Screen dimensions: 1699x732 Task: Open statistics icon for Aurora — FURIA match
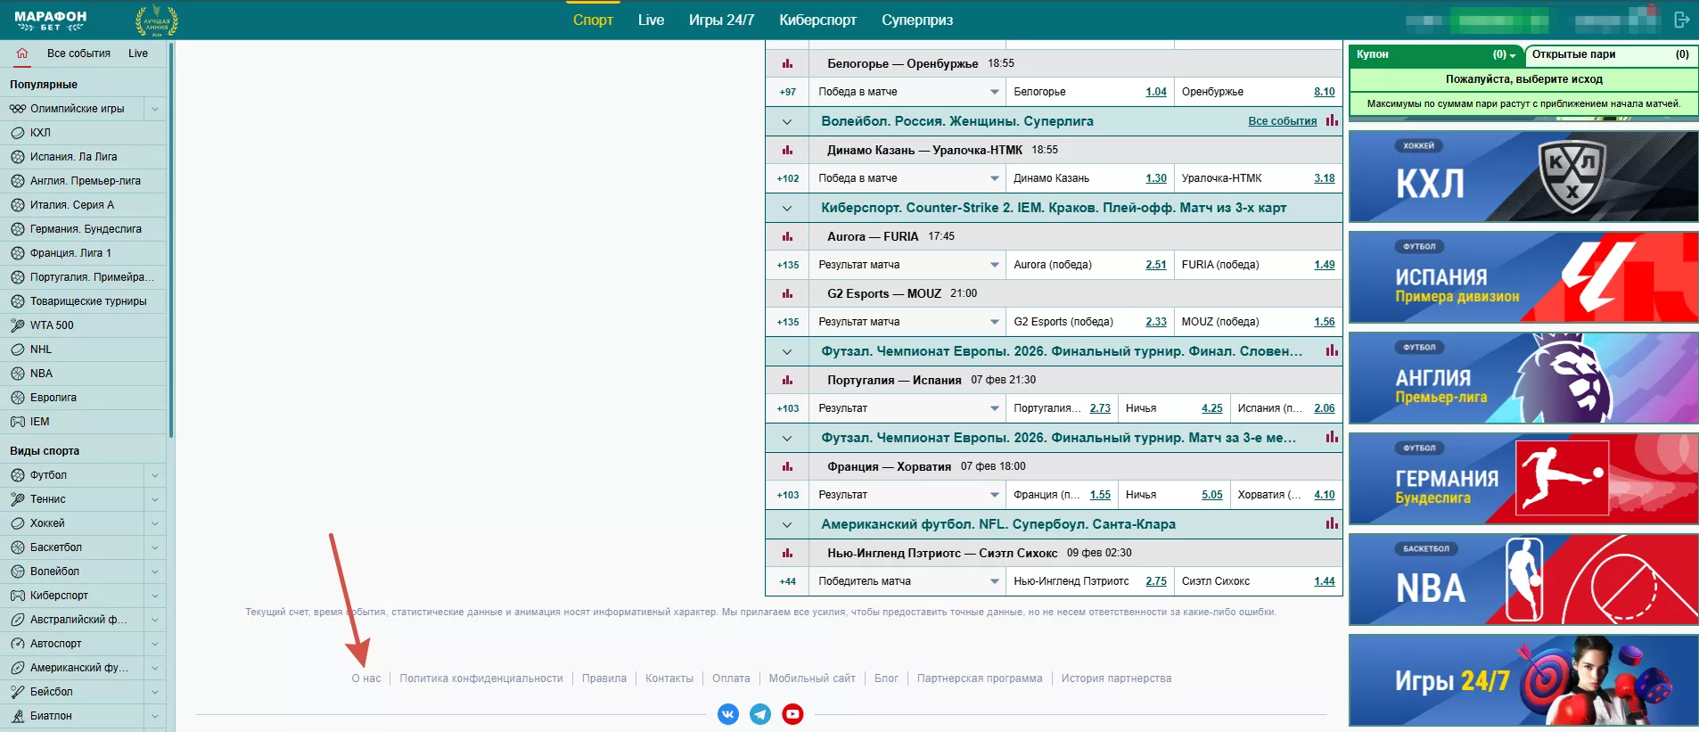coord(787,236)
